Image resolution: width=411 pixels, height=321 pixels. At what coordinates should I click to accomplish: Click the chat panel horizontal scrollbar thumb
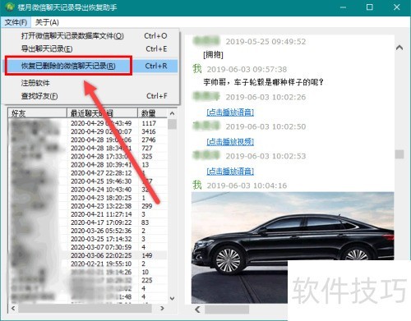tap(227, 310)
